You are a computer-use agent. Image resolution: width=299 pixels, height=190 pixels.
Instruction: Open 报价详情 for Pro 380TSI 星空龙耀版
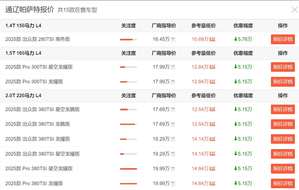283,168
